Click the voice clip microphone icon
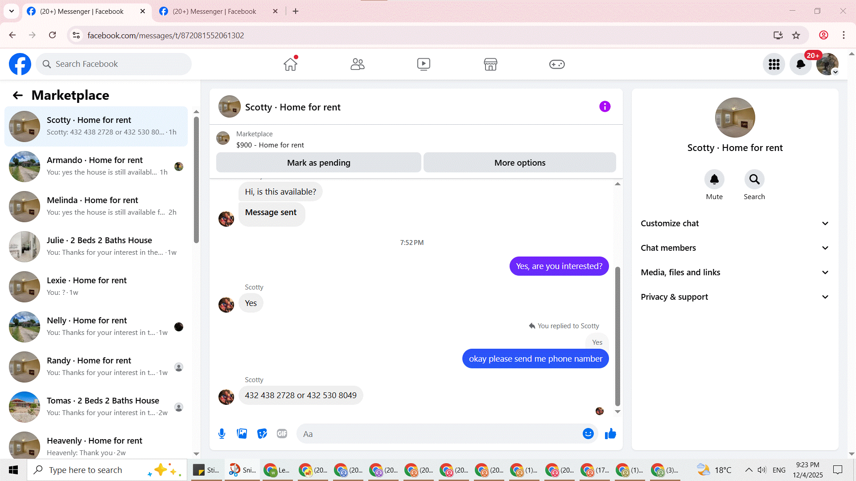The height and width of the screenshot is (481, 856). [x=222, y=434]
